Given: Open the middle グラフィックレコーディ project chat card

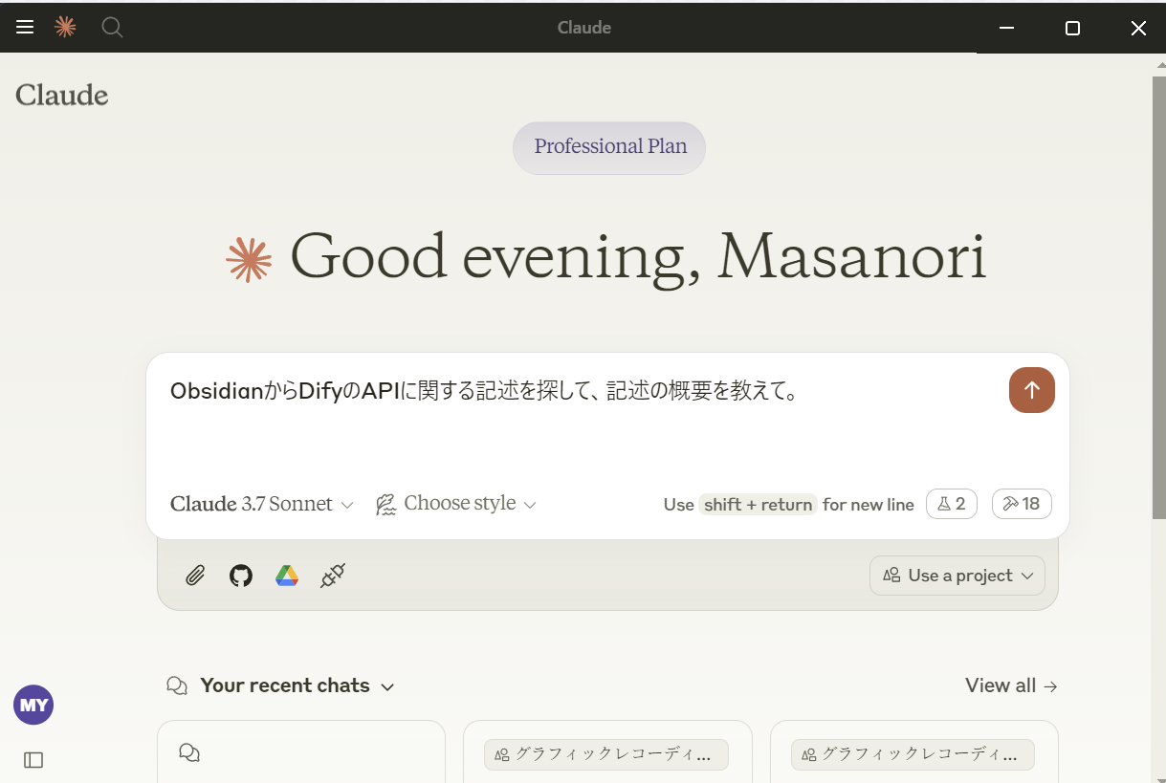Looking at the screenshot, I should pos(607,752).
